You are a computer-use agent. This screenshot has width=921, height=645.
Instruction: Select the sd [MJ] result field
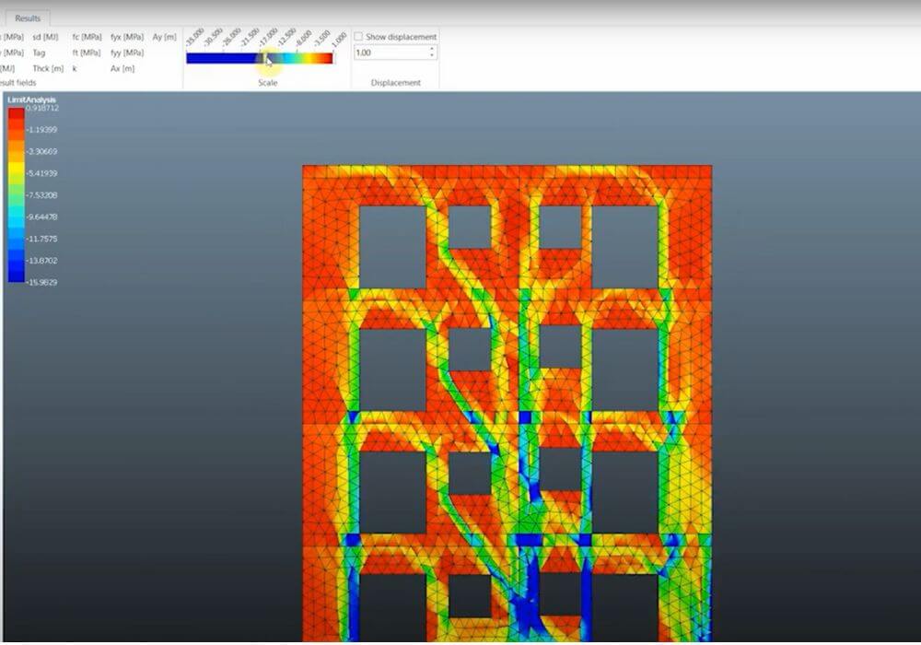(44, 37)
